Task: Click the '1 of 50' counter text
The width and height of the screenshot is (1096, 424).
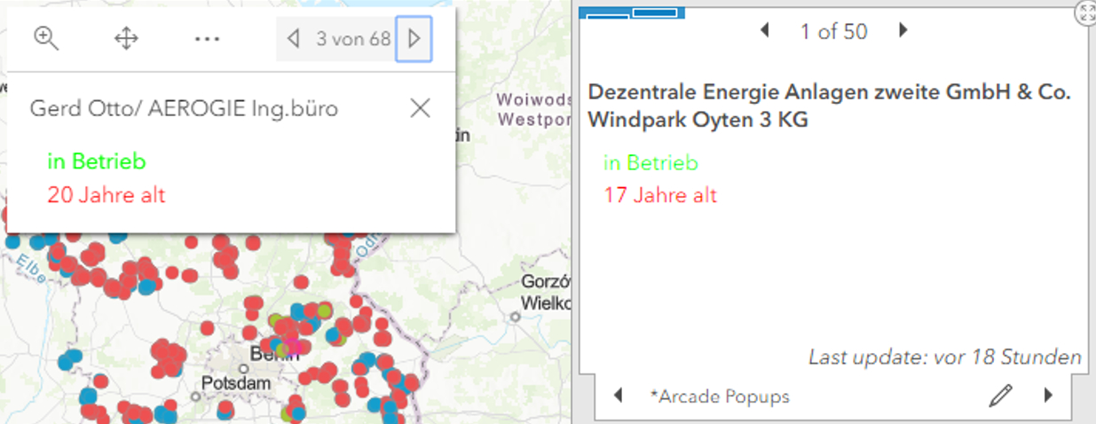Action: tap(833, 32)
